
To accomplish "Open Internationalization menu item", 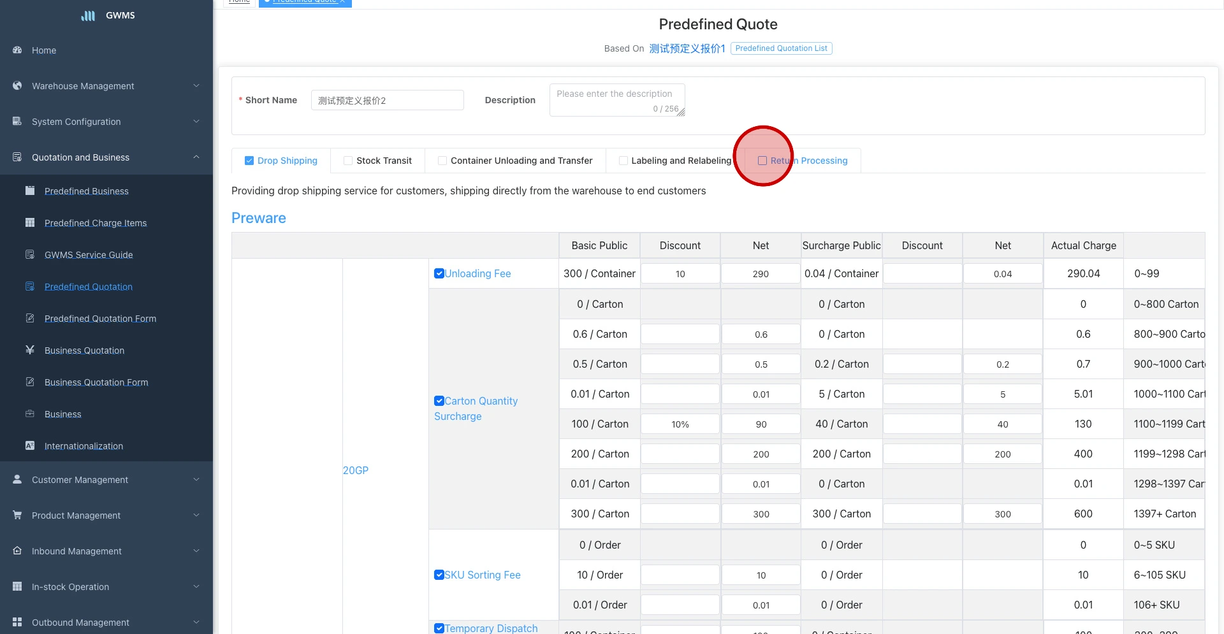I will [106, 446].
